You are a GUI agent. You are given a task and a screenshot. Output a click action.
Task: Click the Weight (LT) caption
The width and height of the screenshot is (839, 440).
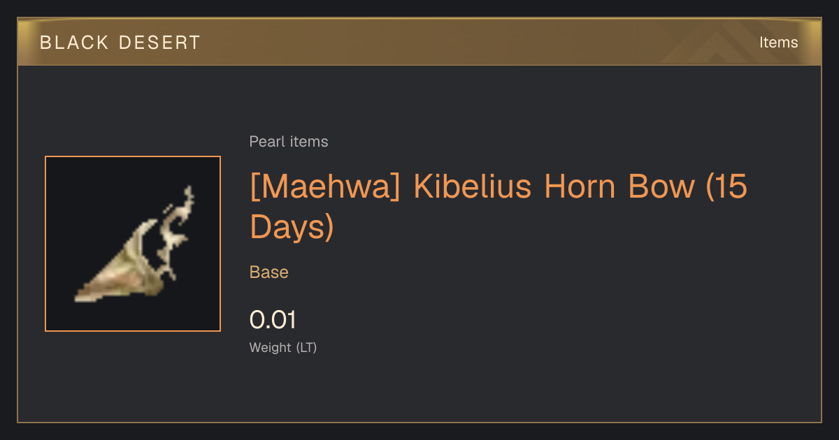coord(283,347)
